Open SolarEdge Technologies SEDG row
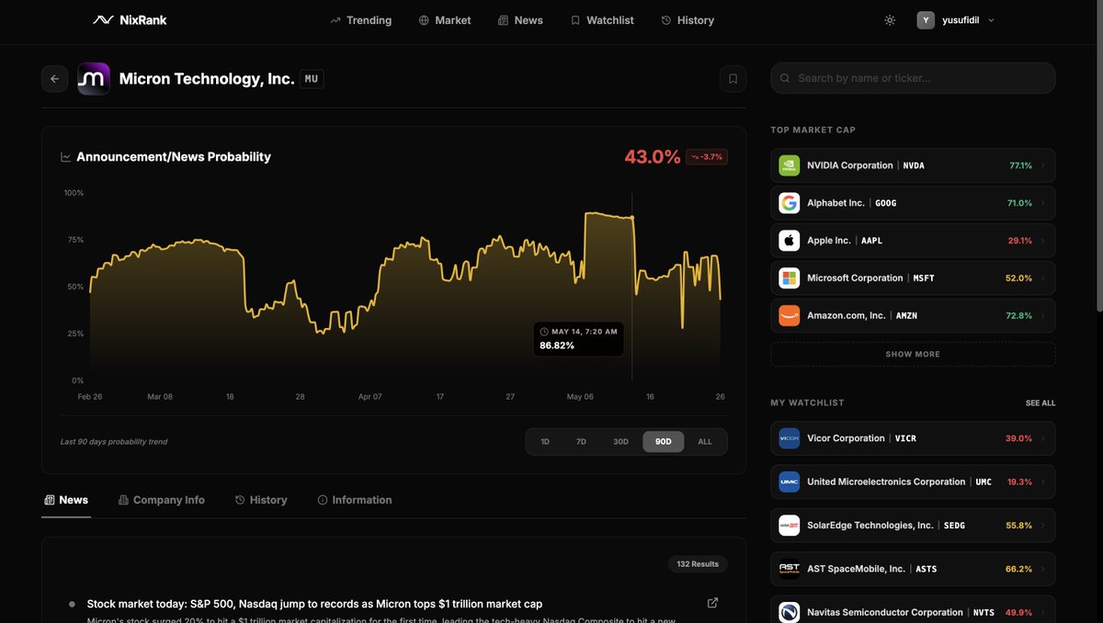Viewport: 1103px width, 623px height. coord(913,526)
